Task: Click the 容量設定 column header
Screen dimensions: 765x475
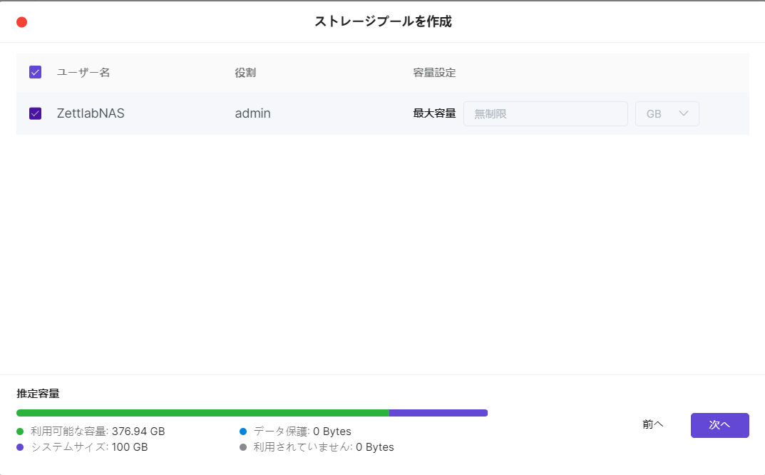Action: click(x=434, y=73)
